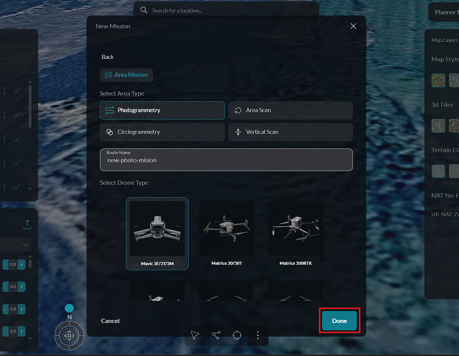Cancel the new mission dialog
459x356 pixels.
(110, 321)
